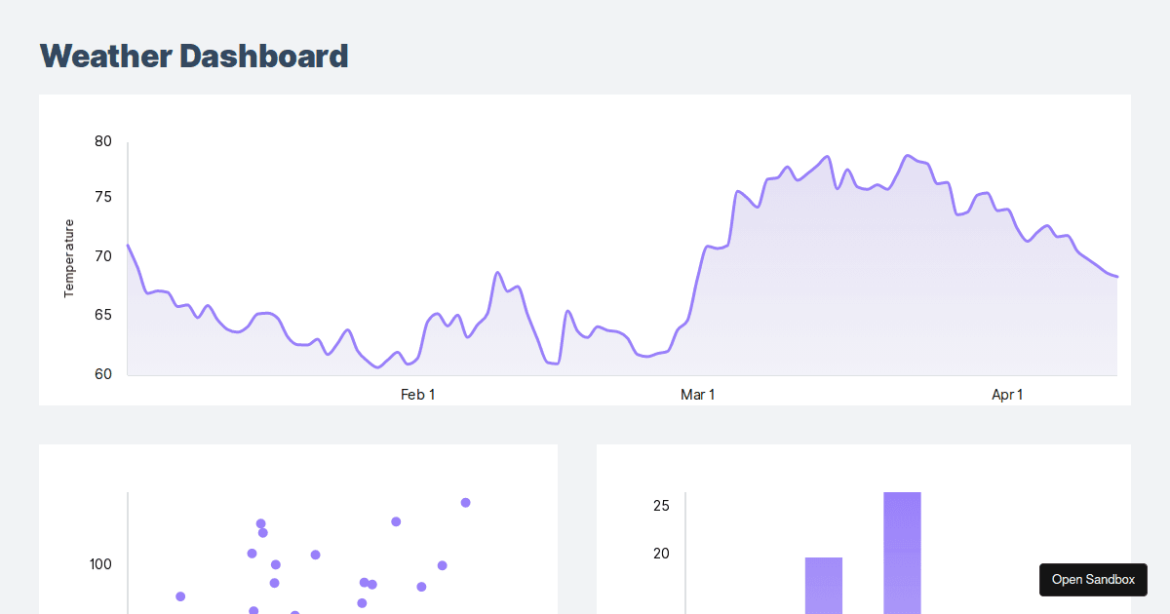Select the tallest bar in the bar chart
Image resolution: width=1170 pixels, height=614 pixels.
(x=902, y=551)
